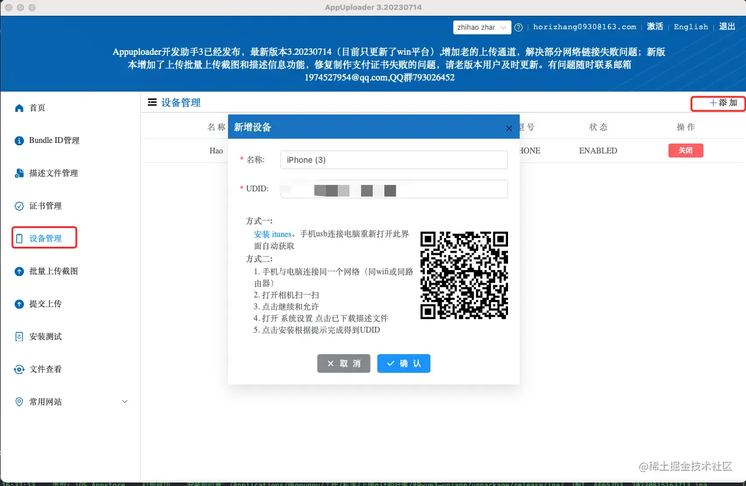Click the 设备管理 phone icon

[x=19, y=239]
